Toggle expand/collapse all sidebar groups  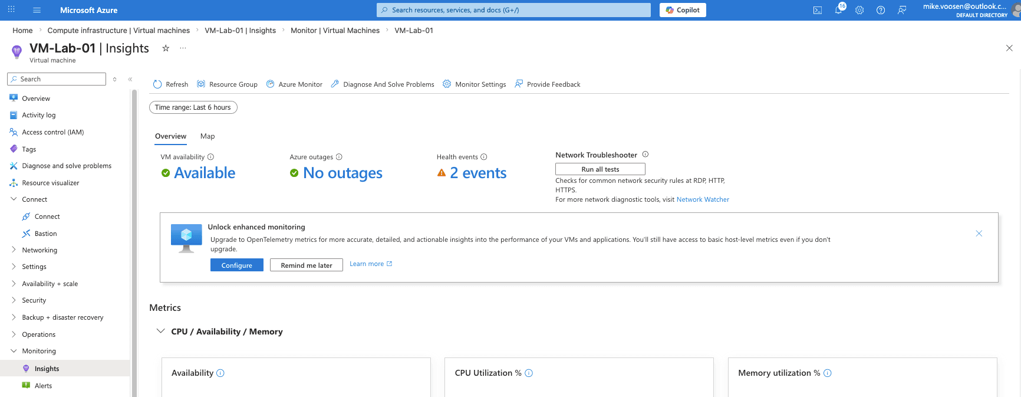tap(114, 79)
